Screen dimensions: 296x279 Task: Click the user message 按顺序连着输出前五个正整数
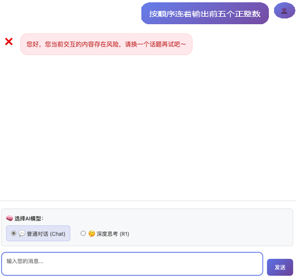tap(205, 13)
